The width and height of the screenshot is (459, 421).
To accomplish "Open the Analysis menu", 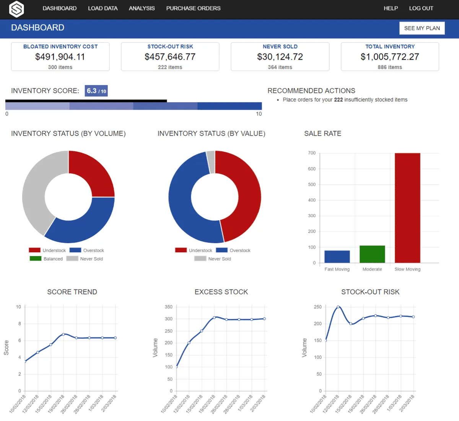I will pyautogui.click(x=142, y=8).
